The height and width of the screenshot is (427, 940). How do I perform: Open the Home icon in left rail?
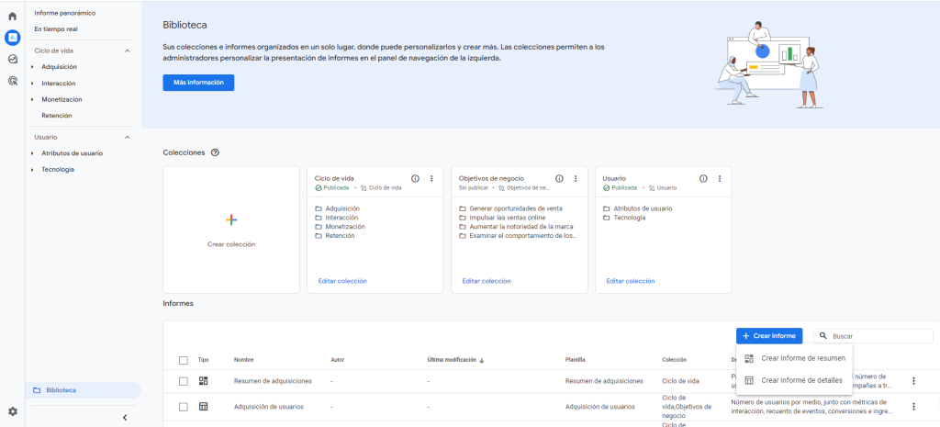(x=12, y=16)
